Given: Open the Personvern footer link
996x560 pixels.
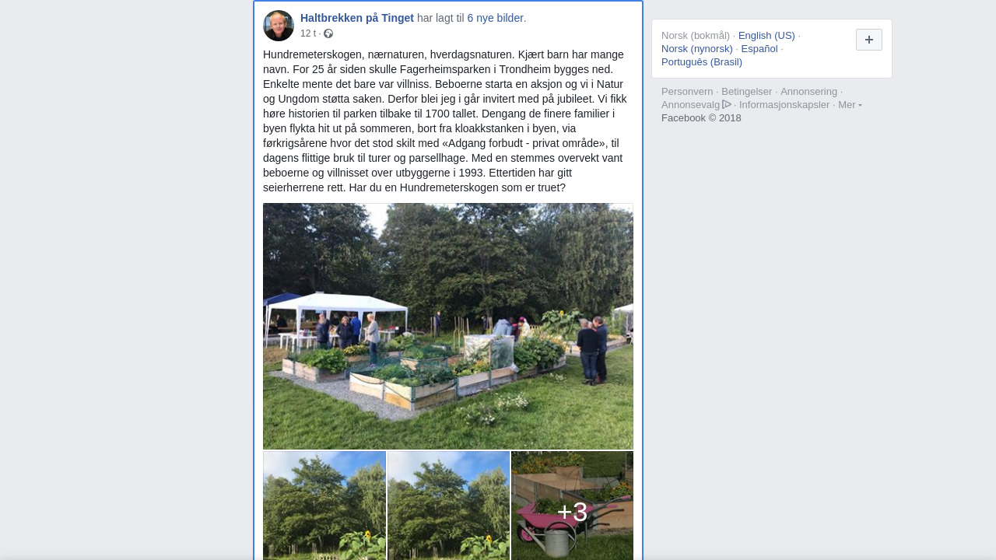Looking at the screenshot, I should (687, 91).
